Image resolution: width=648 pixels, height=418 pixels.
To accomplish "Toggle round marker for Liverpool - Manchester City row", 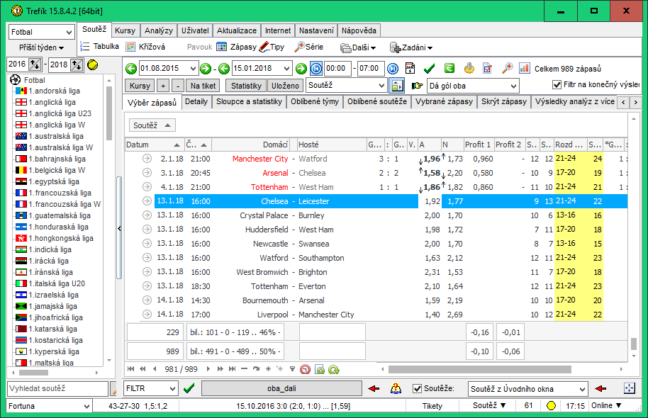I will pos(147,315).
